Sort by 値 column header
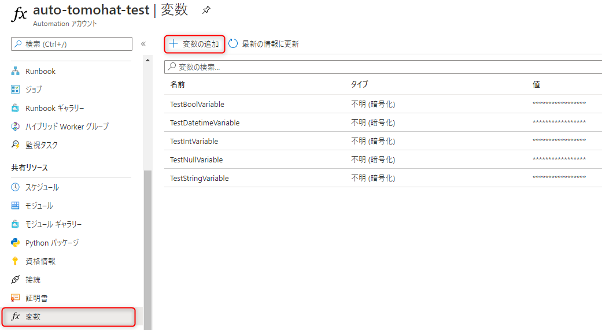602x330 pixels. 536,84
